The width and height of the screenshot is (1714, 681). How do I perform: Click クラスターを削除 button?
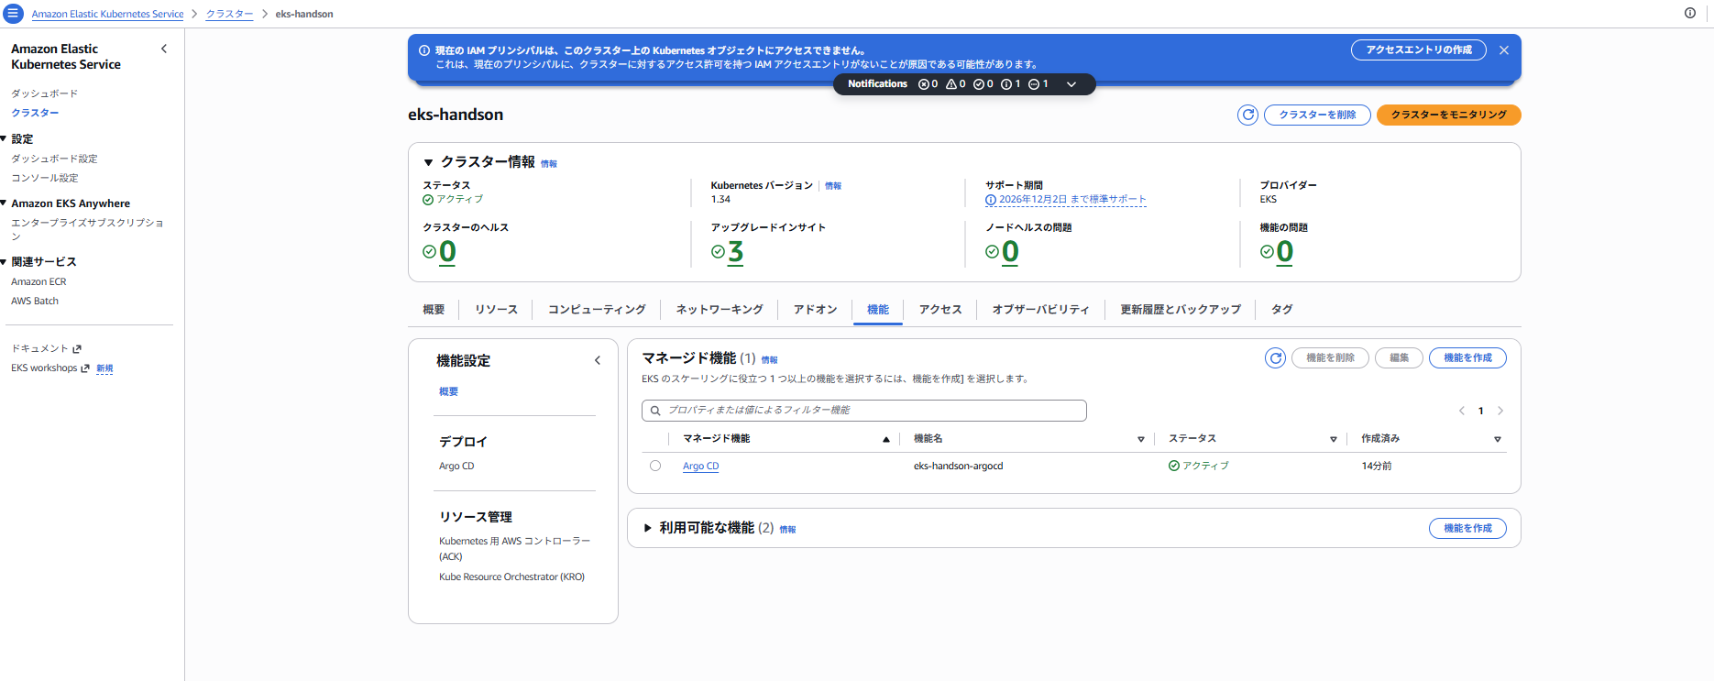tap(1317, 115)
